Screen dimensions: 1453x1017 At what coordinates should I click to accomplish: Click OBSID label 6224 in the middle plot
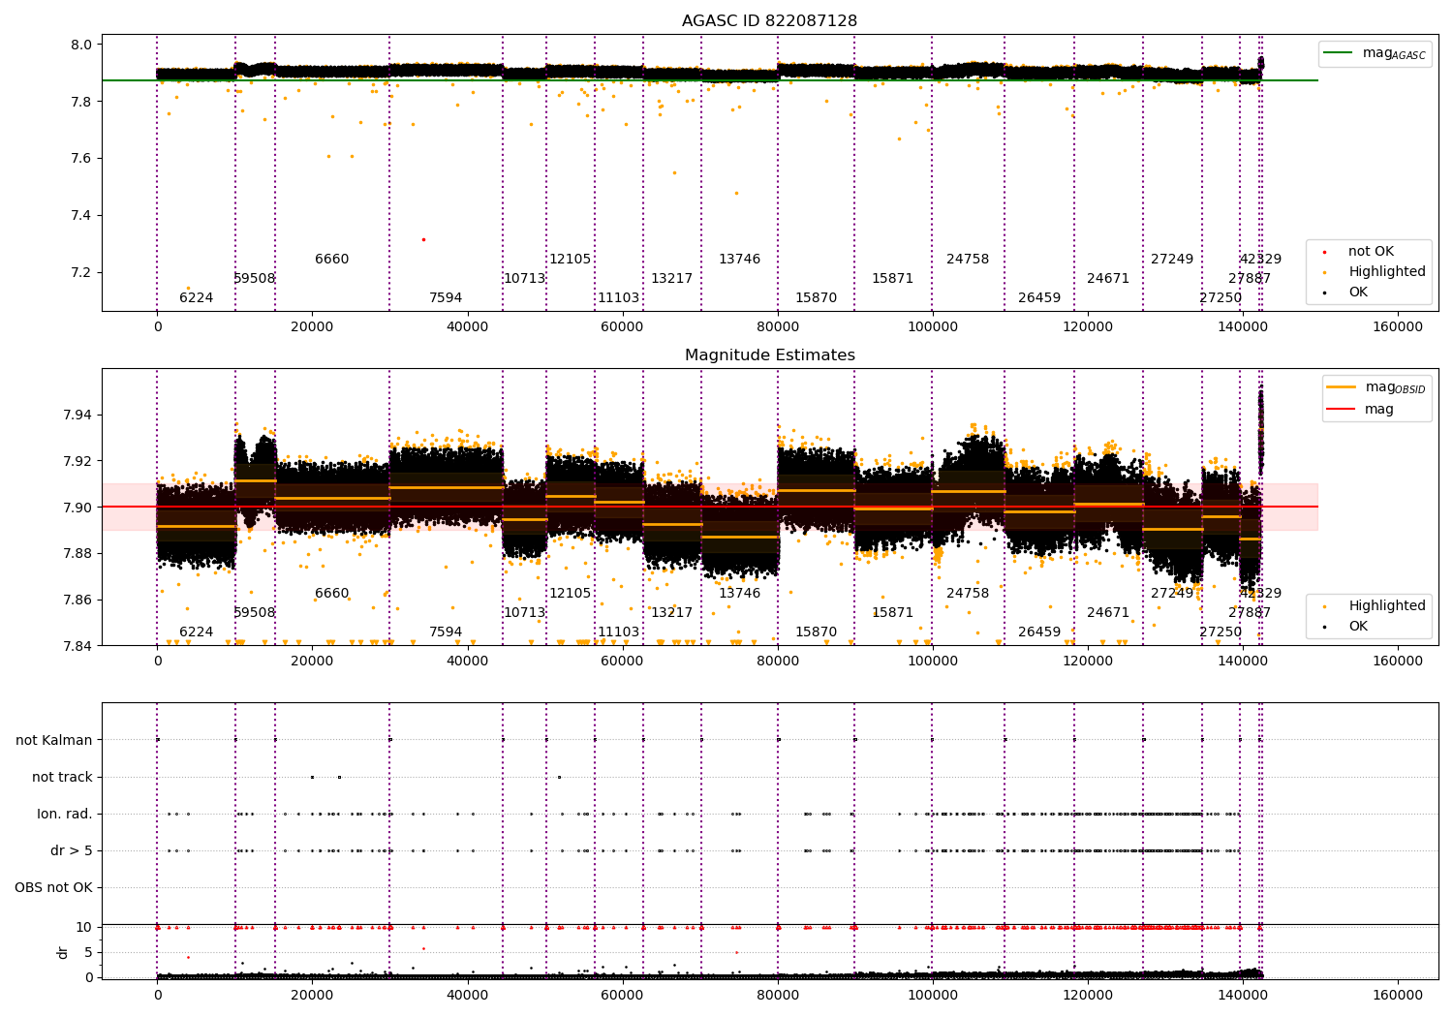pos(196,632)
